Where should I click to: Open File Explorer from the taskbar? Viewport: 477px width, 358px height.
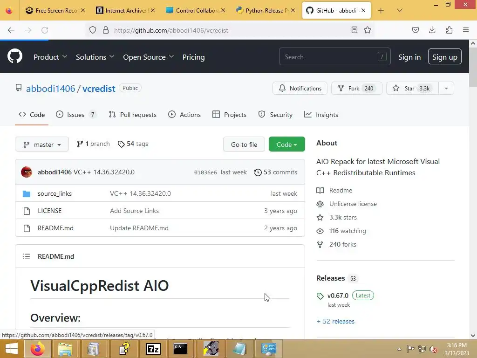pos(65,349)
